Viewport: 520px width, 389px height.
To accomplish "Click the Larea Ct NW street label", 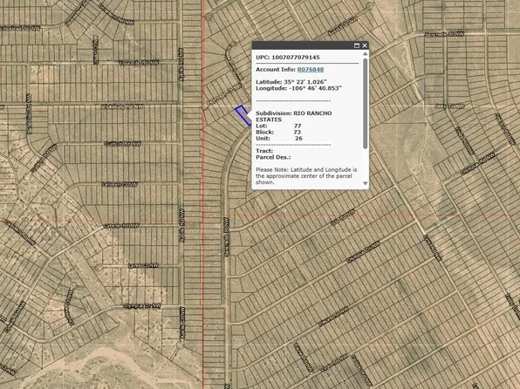I will pyautogui.click(x=143, y=266).
